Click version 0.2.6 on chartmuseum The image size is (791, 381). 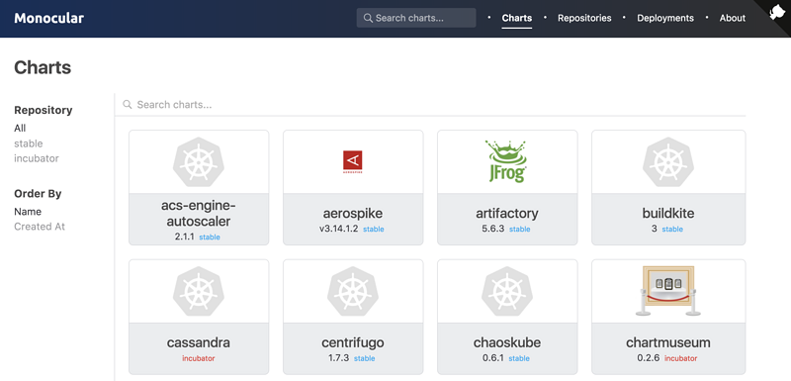[649, 358]
